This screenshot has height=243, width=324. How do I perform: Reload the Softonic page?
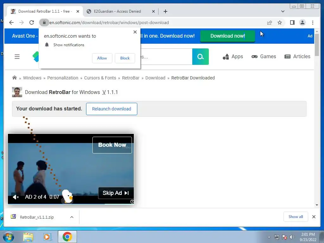[x=31, y=22]
